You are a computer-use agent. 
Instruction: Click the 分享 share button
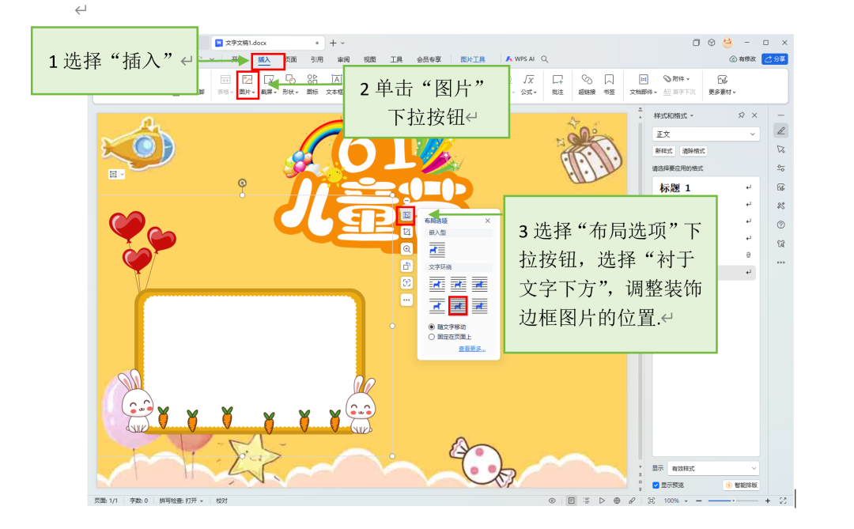coord(774,59)
